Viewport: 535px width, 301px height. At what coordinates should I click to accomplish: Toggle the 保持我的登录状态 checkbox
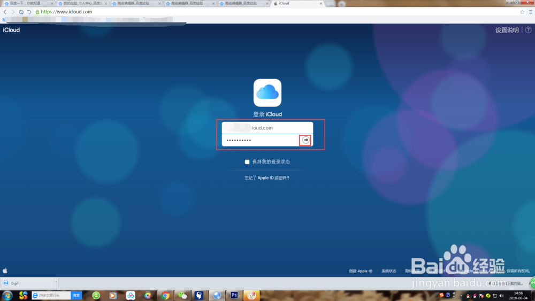pos(247,162)
